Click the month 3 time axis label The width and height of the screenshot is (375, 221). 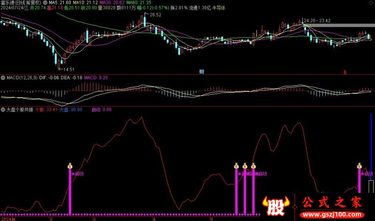94,219
